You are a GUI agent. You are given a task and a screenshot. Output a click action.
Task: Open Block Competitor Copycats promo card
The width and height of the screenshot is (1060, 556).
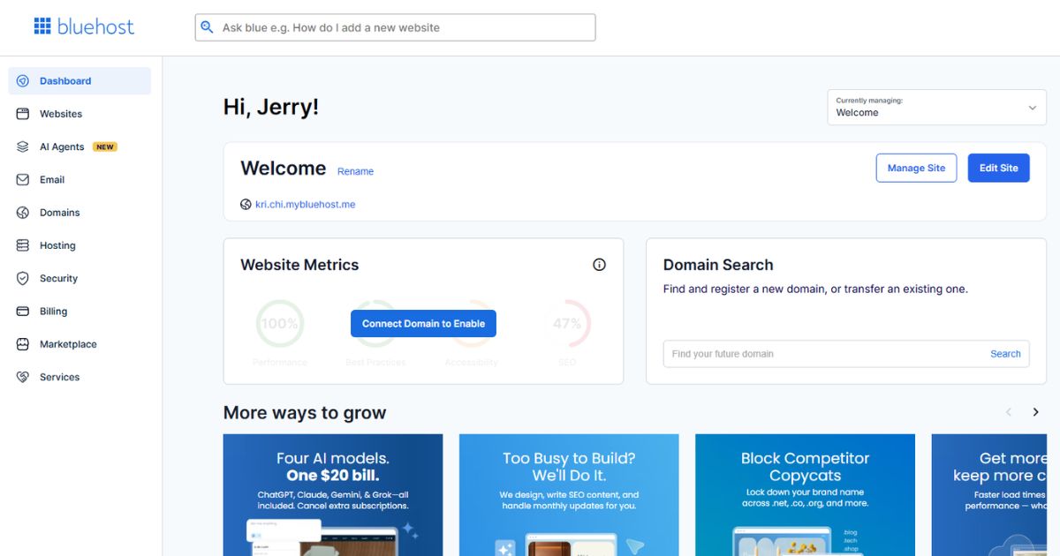tap(805, 495)
